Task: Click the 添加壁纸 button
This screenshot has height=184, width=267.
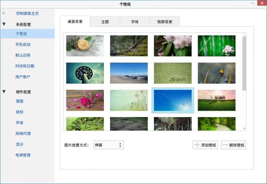Action: (x=205, y=145)
